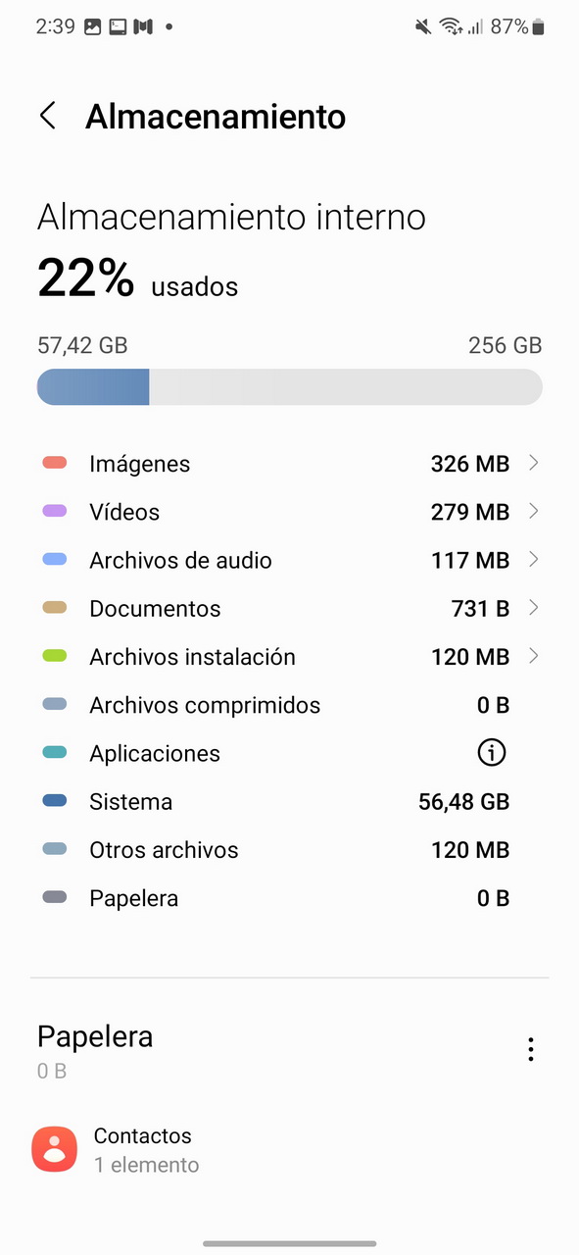The width and height of the screenshot is (579, 1255).
Task: Go back using the arrow icon
Action: click(x=47, y=116)
